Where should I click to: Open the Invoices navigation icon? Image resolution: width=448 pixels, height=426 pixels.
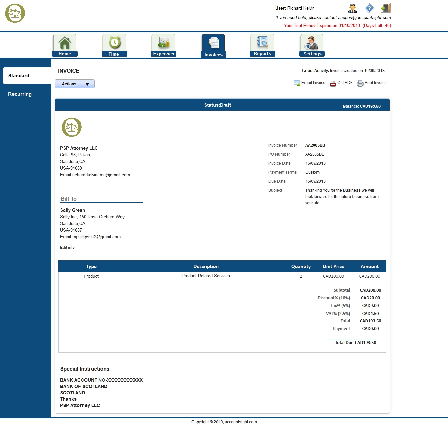[x=213, y=43]
